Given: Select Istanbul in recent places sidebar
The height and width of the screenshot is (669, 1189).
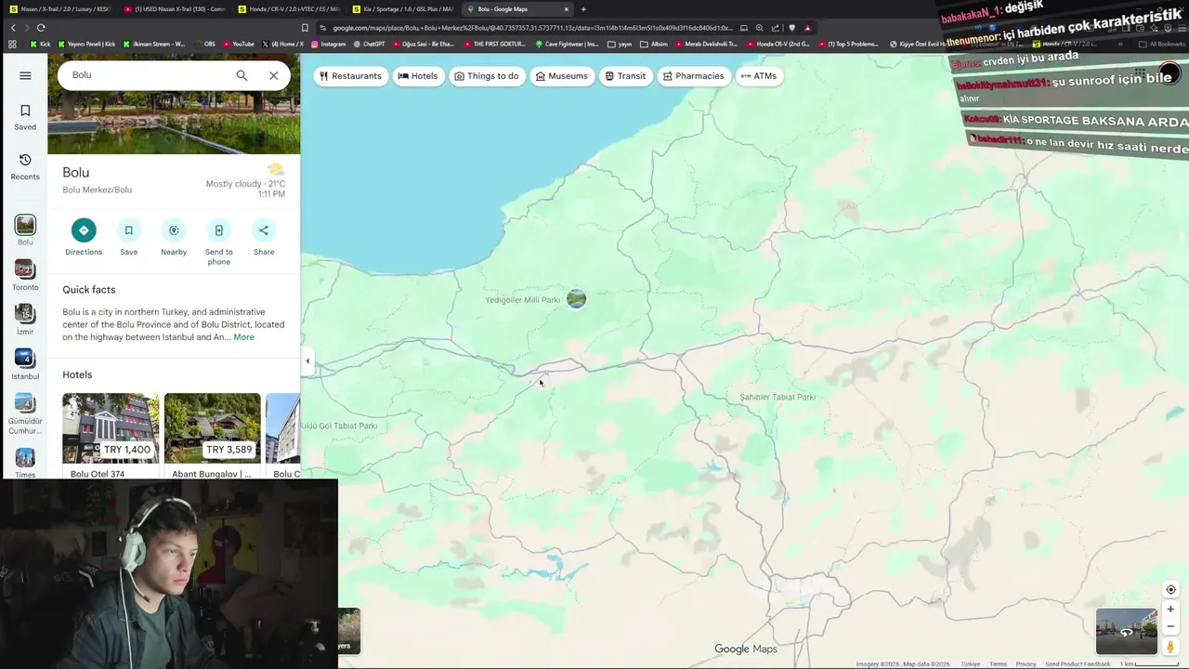Looking at the screenshot, I should [x=25, y=364].
